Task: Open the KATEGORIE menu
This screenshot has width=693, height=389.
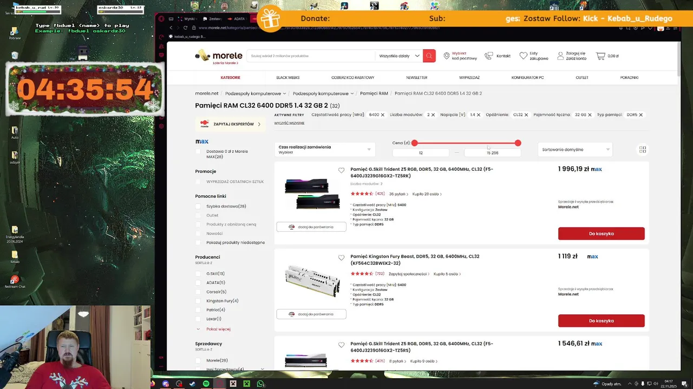Action: [x=230, y=77]
